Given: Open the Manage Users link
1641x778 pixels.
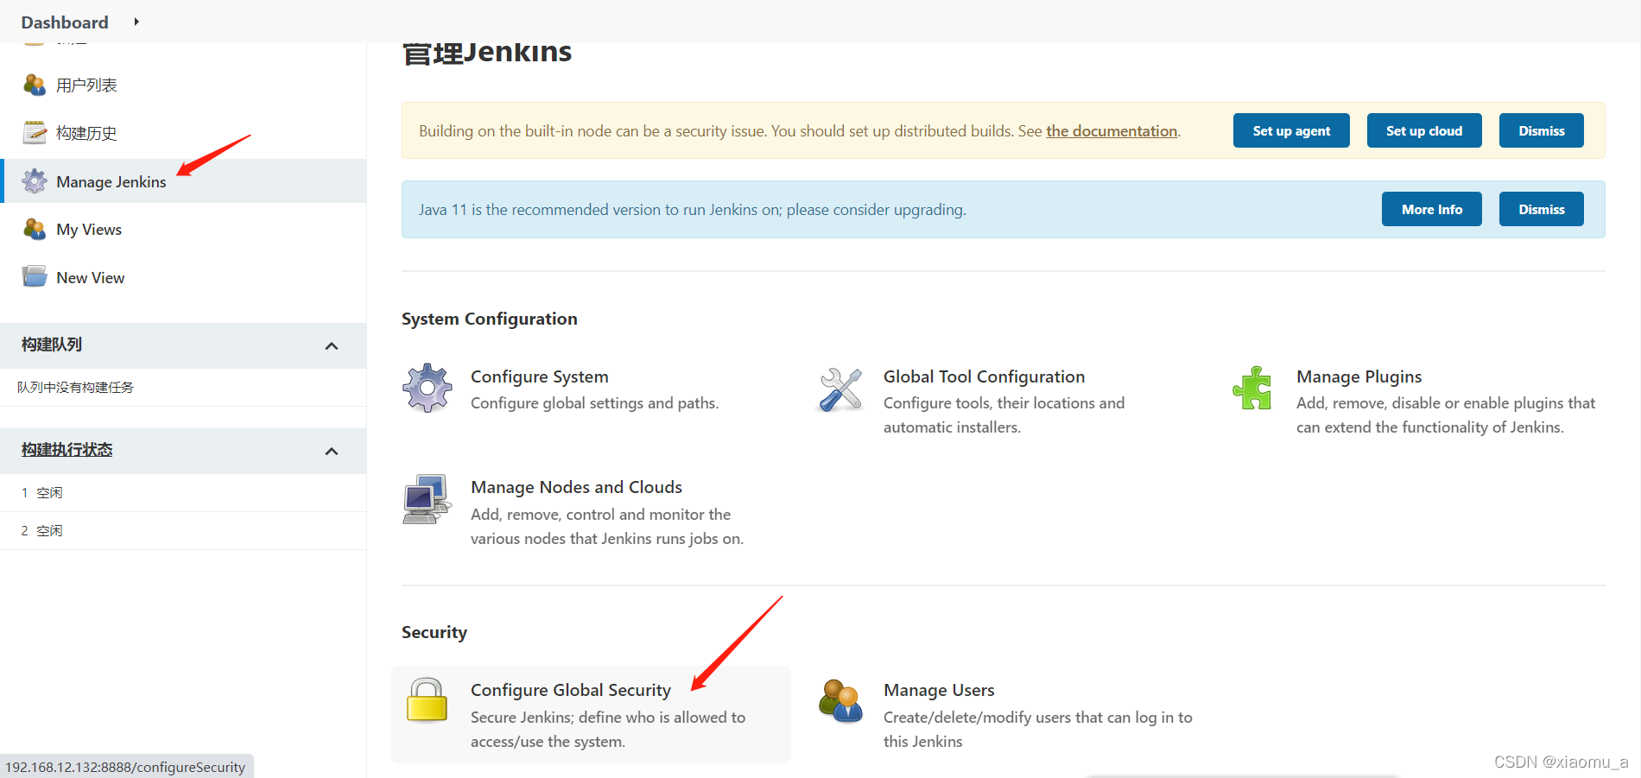Looking at the screenshot, I should pos(939,690).
